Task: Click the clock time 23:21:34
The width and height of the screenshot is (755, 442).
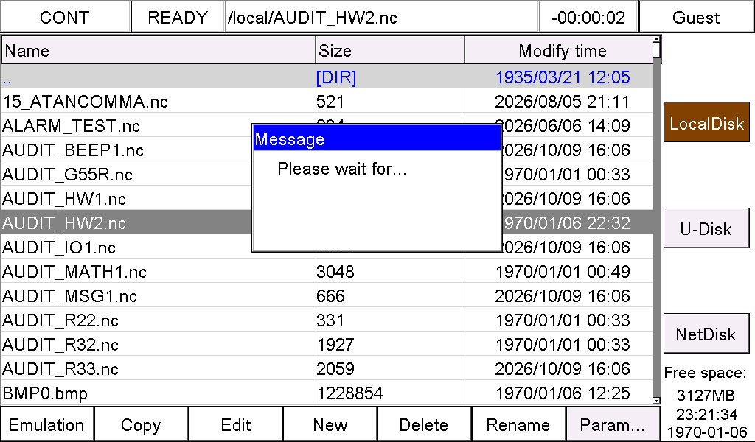Action: [x=706, y=414]
